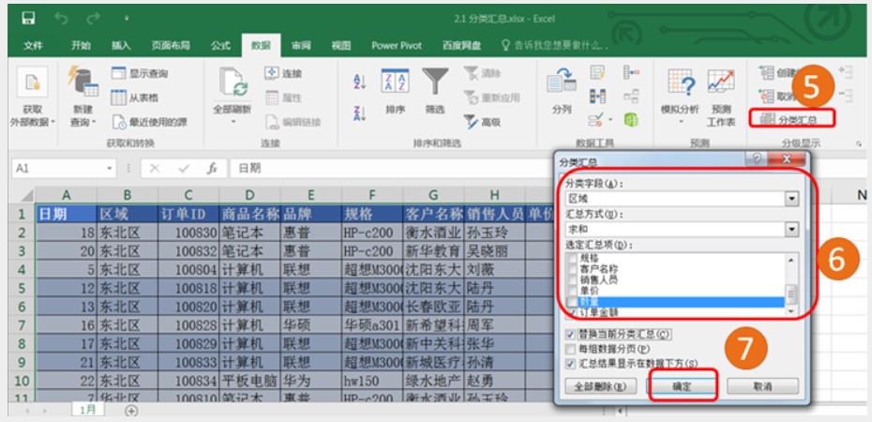Switch to the 审阅 tab

pos(301,46)
